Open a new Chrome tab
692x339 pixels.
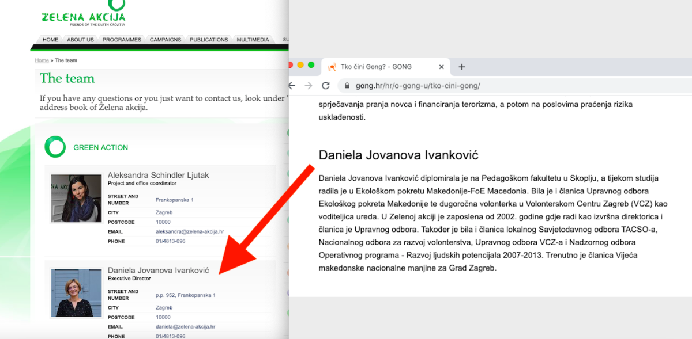point(461,67)
